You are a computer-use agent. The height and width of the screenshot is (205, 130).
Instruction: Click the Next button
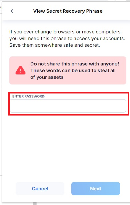pos(96,189)
